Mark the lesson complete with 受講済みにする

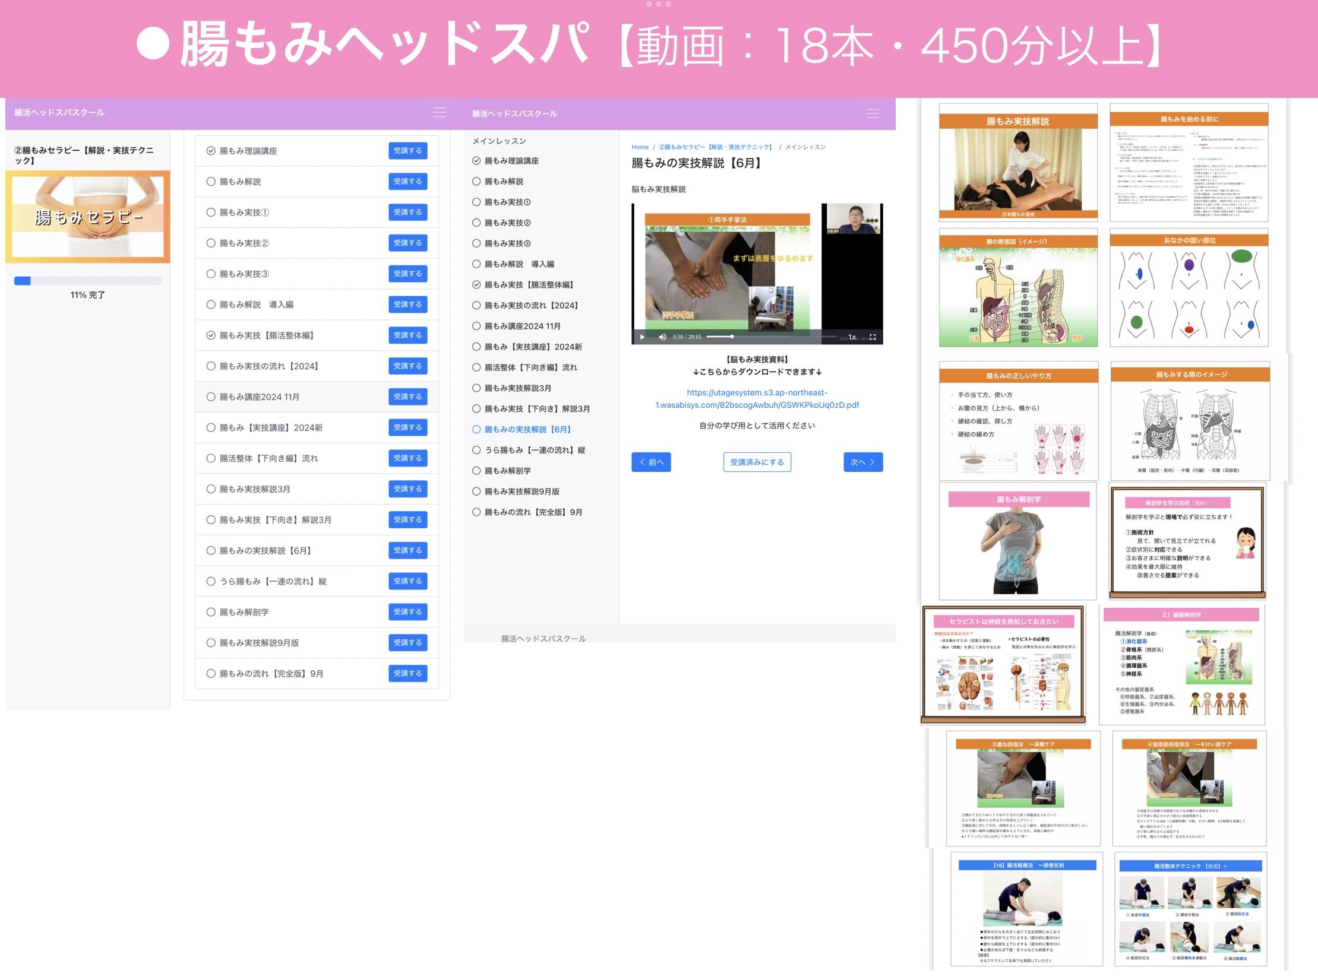(757, 462)
